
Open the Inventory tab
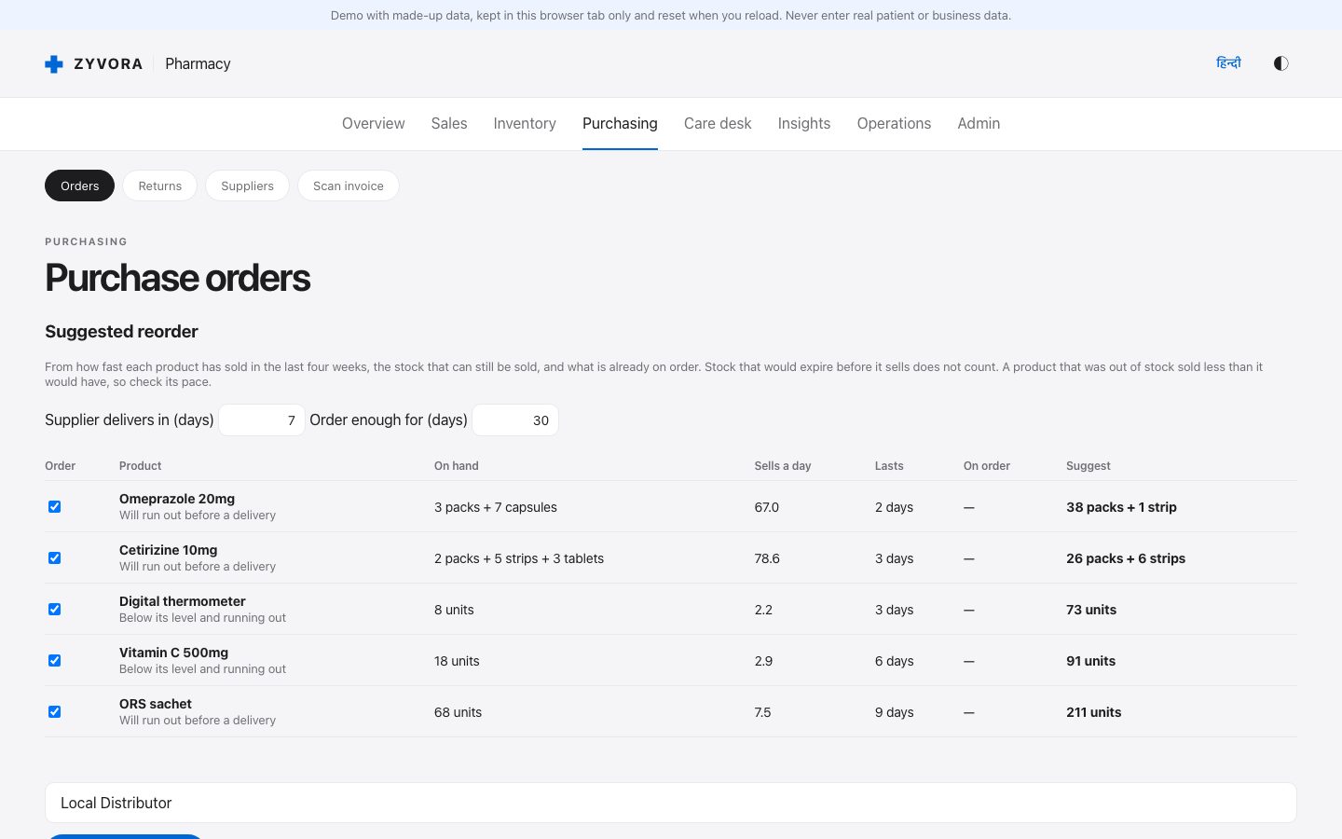pos(525,123)
